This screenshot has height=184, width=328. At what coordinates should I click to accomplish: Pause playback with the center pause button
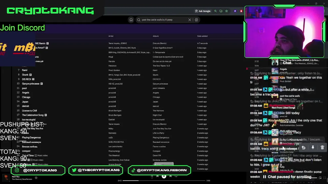click(x=164, y=176)
